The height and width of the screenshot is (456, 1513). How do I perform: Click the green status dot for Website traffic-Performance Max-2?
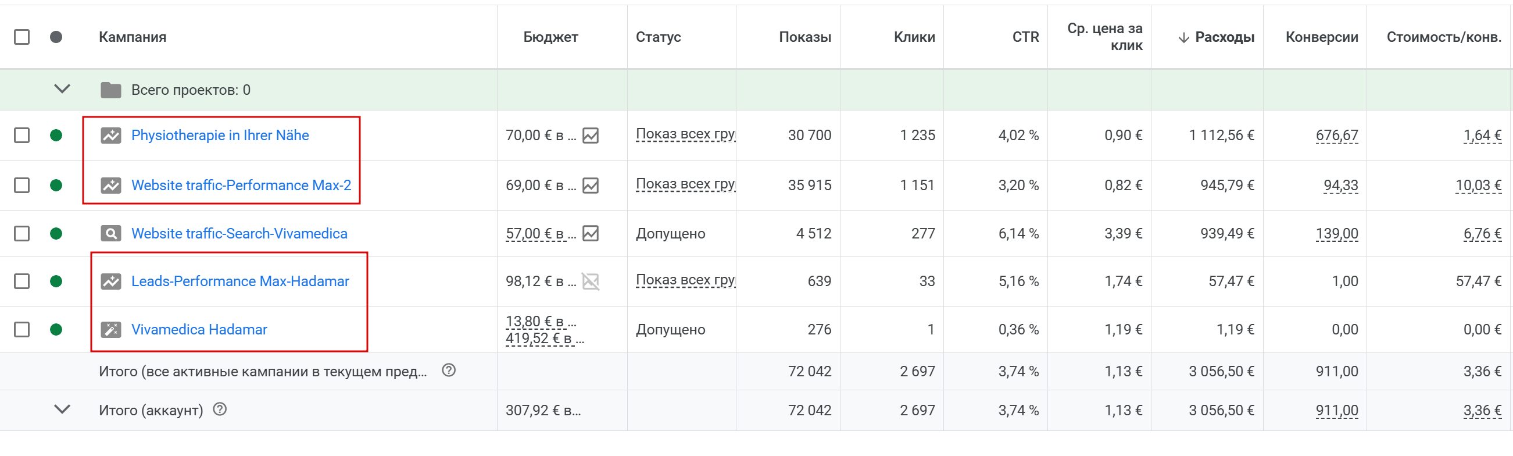(56, 186)
